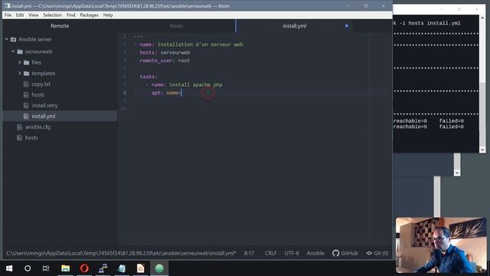This screenshot has width=490, height=276.
Task: Click the webcam video thumbnail
Action: [x=441, y=245]
